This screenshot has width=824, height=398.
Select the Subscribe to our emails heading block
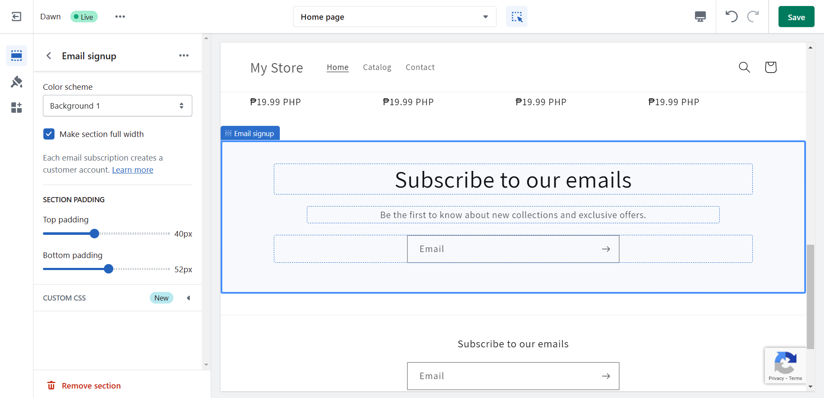point(513,179)
